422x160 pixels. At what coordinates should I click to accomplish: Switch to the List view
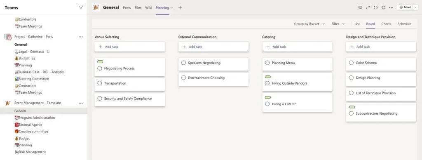pyautogui.click(x=357, y=24)
